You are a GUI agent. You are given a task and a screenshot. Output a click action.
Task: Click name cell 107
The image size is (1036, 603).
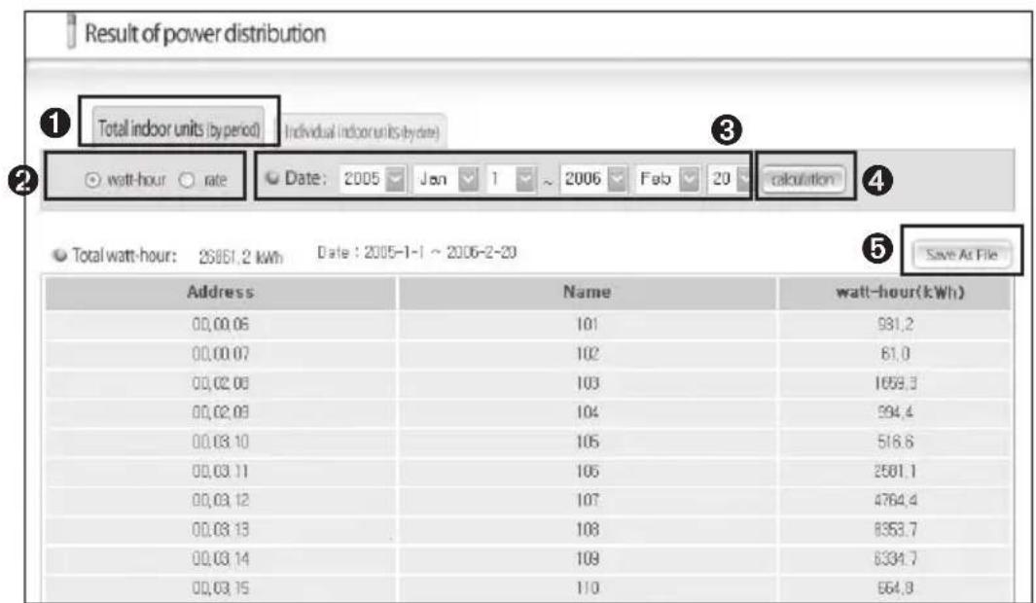588,500
